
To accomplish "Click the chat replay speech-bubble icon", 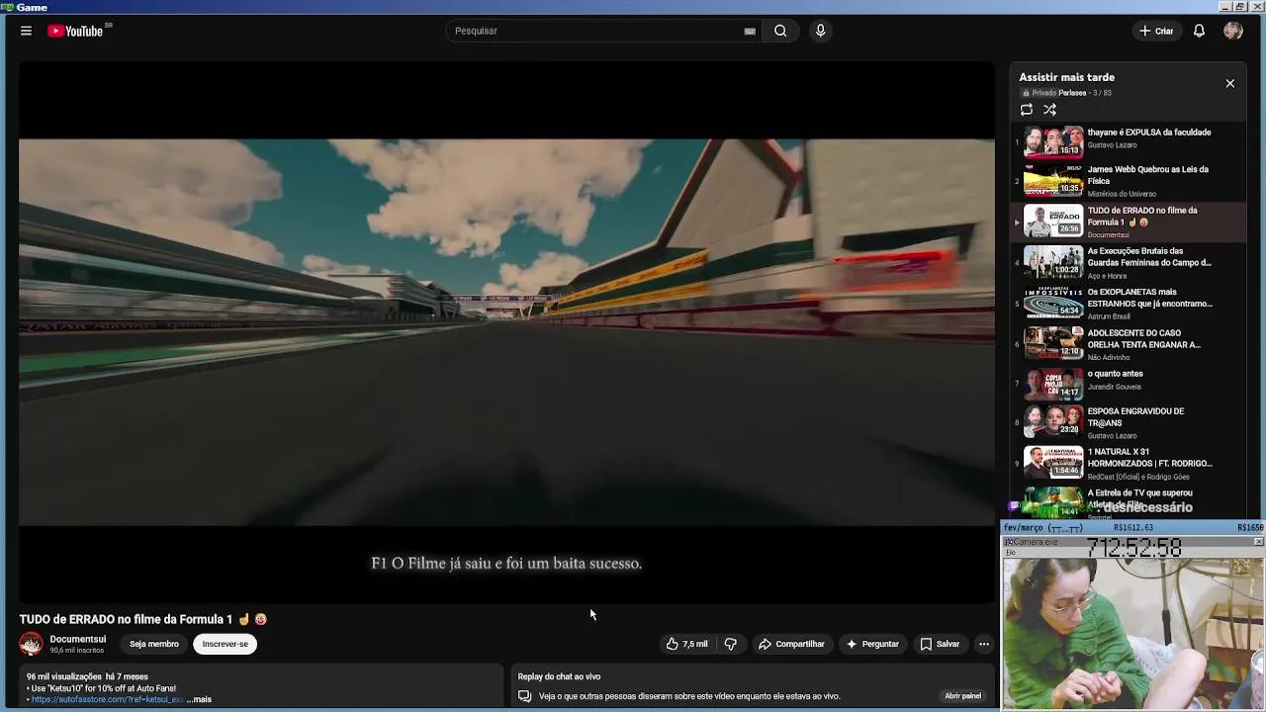I will point(524,696).
